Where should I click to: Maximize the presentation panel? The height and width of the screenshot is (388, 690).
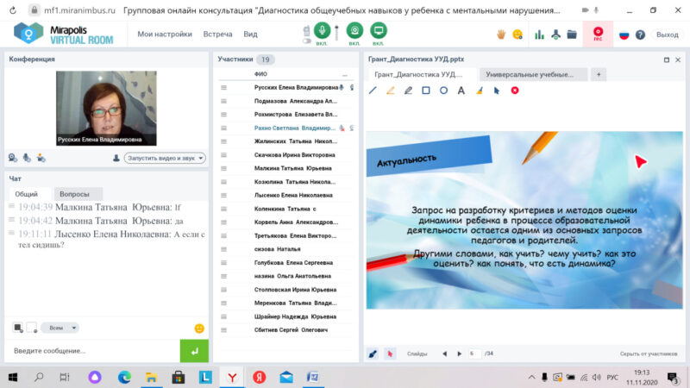tap(666, 59)
